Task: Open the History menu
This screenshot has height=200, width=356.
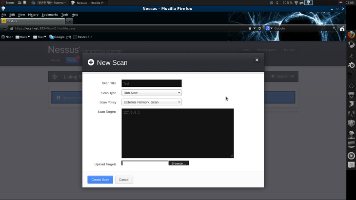Action: point(33,15)
